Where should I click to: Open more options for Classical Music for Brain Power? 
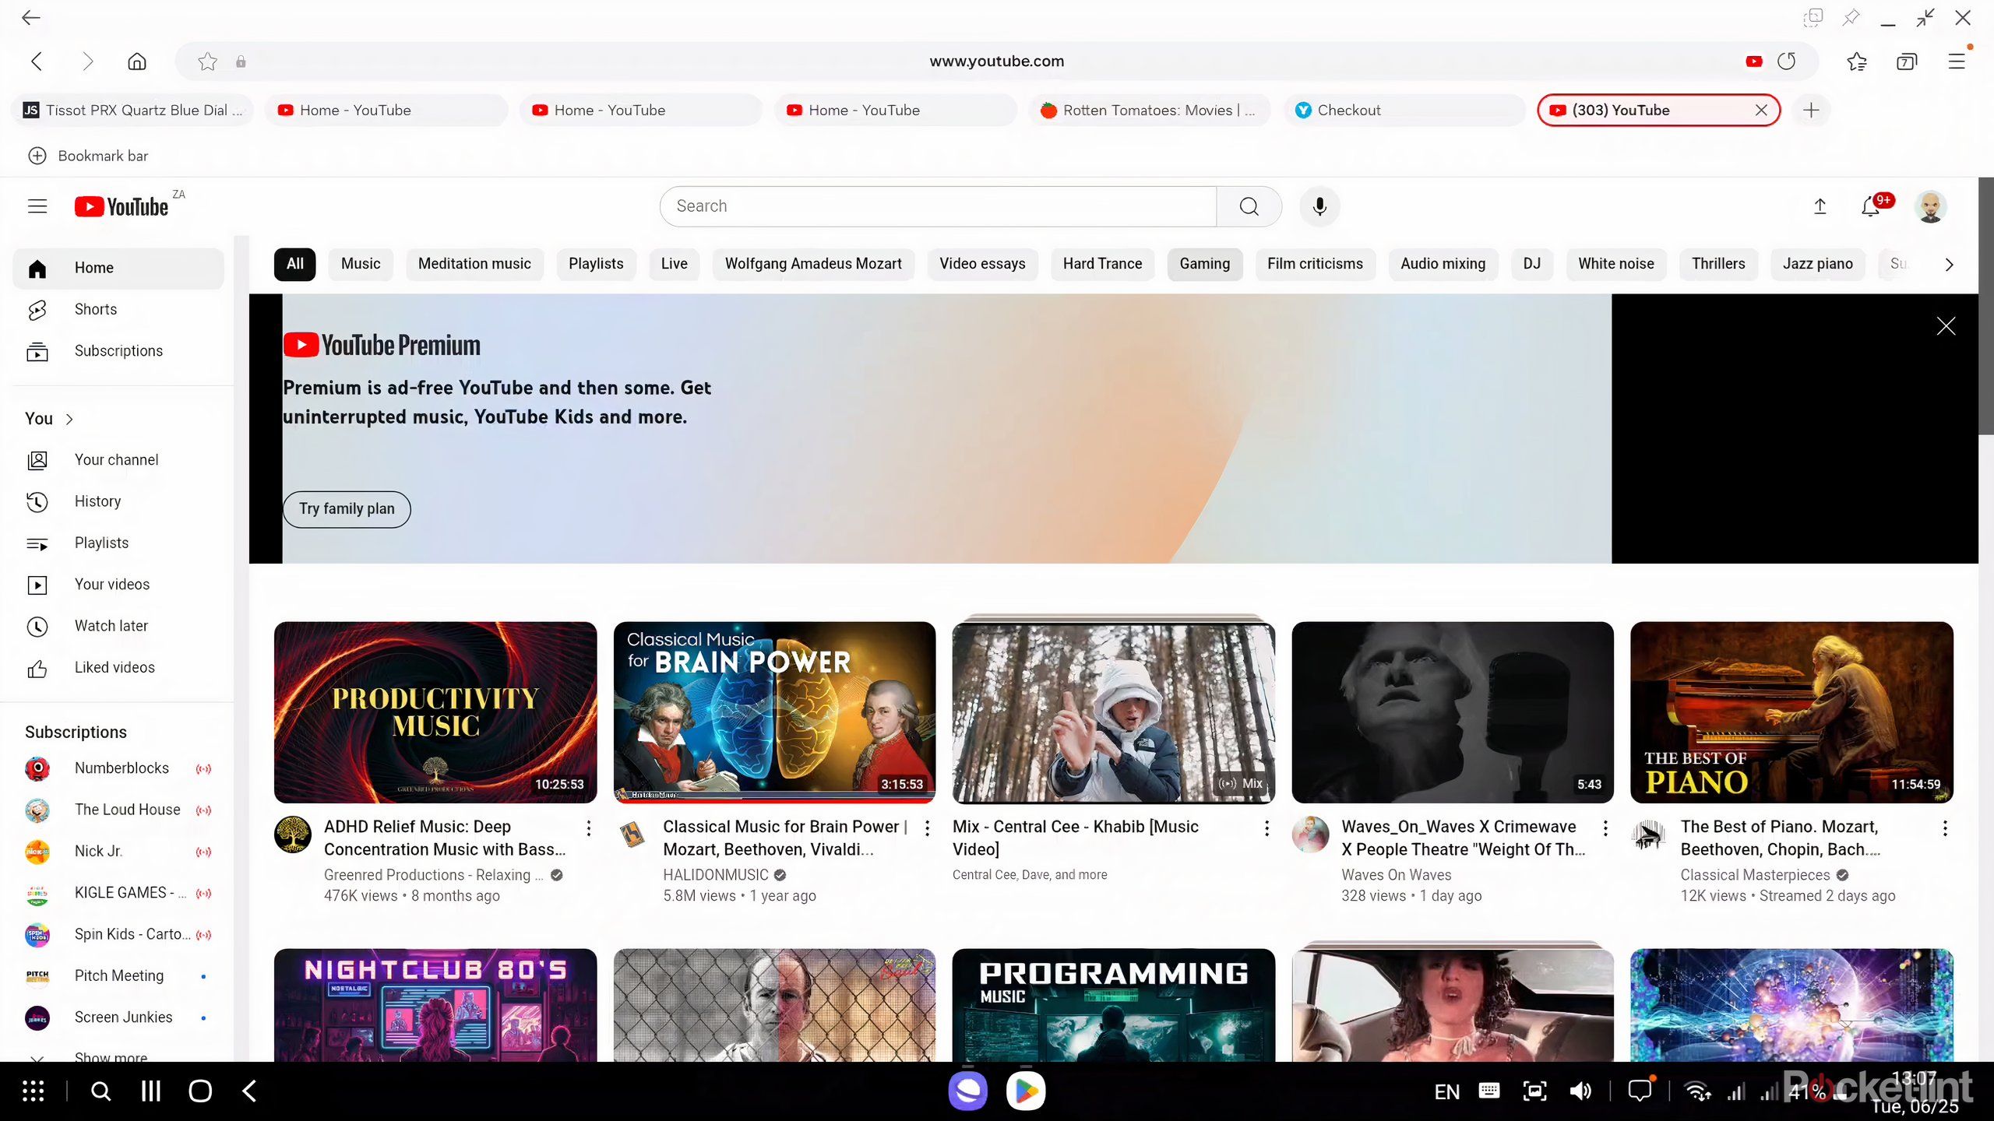[x=927, y=828]
